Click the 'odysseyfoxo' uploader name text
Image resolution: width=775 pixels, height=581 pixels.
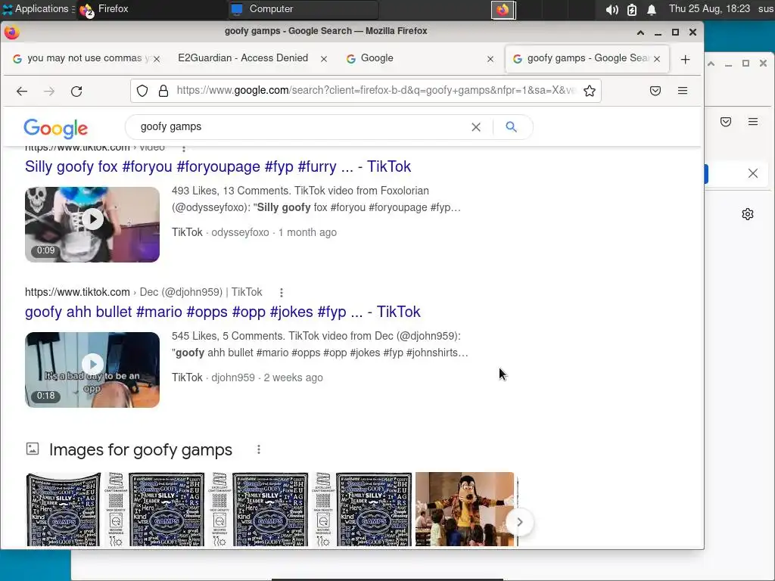click(240, 232)
